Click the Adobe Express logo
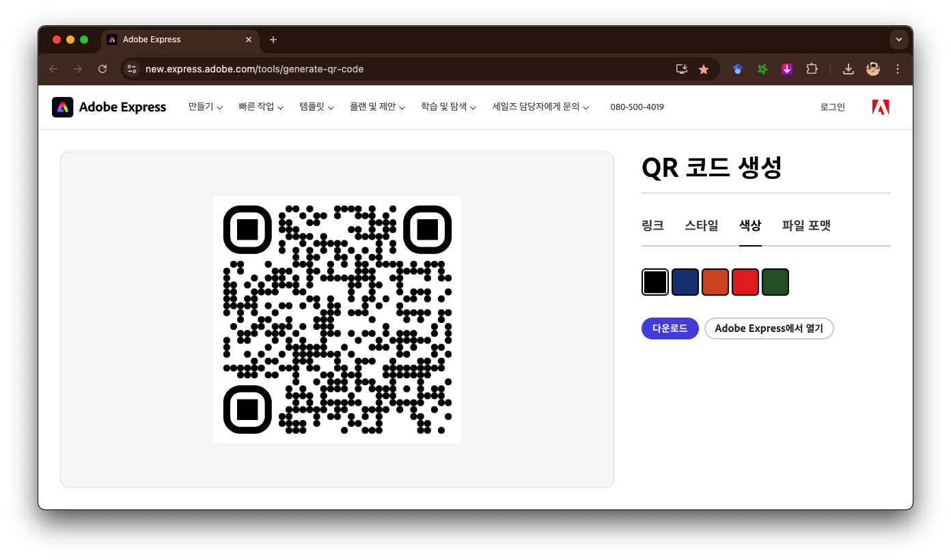951x560 pixels. click(x=109, y=107)
